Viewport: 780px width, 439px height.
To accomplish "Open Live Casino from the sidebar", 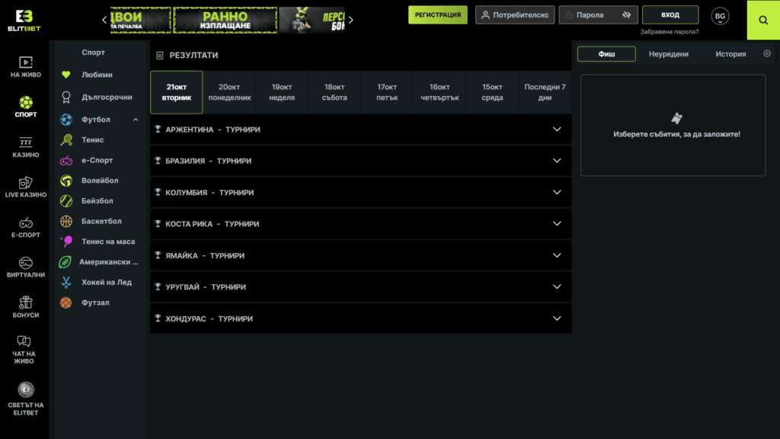I will pyautogui.click(x=26, y=187).
